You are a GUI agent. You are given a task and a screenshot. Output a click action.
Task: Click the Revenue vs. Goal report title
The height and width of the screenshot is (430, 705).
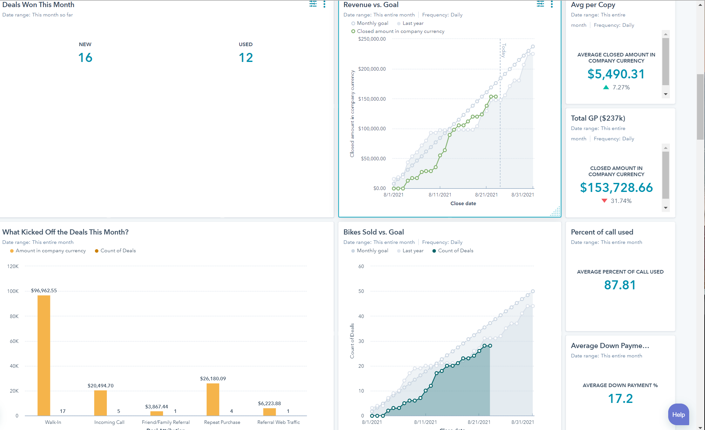point(371,5)
